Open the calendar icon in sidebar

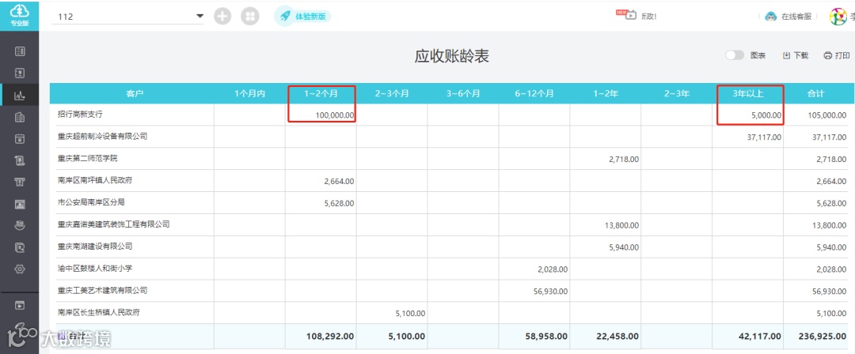(x=20, y=138)
